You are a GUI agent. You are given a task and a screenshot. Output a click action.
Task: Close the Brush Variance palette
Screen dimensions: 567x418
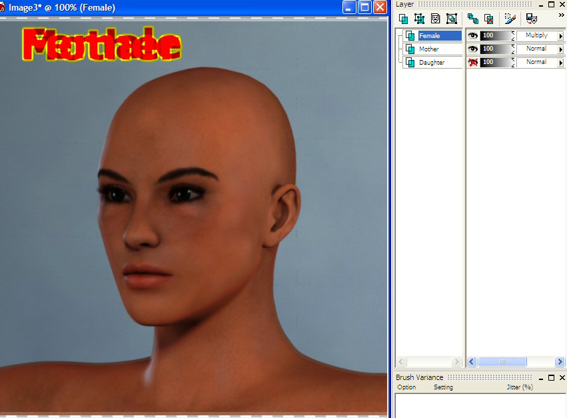[562, 378]
